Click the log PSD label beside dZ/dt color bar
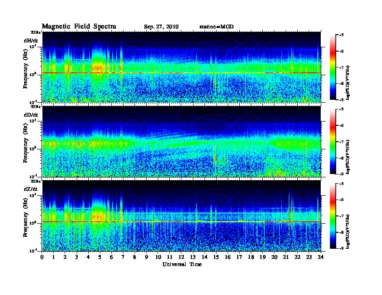 click(348, 231)
